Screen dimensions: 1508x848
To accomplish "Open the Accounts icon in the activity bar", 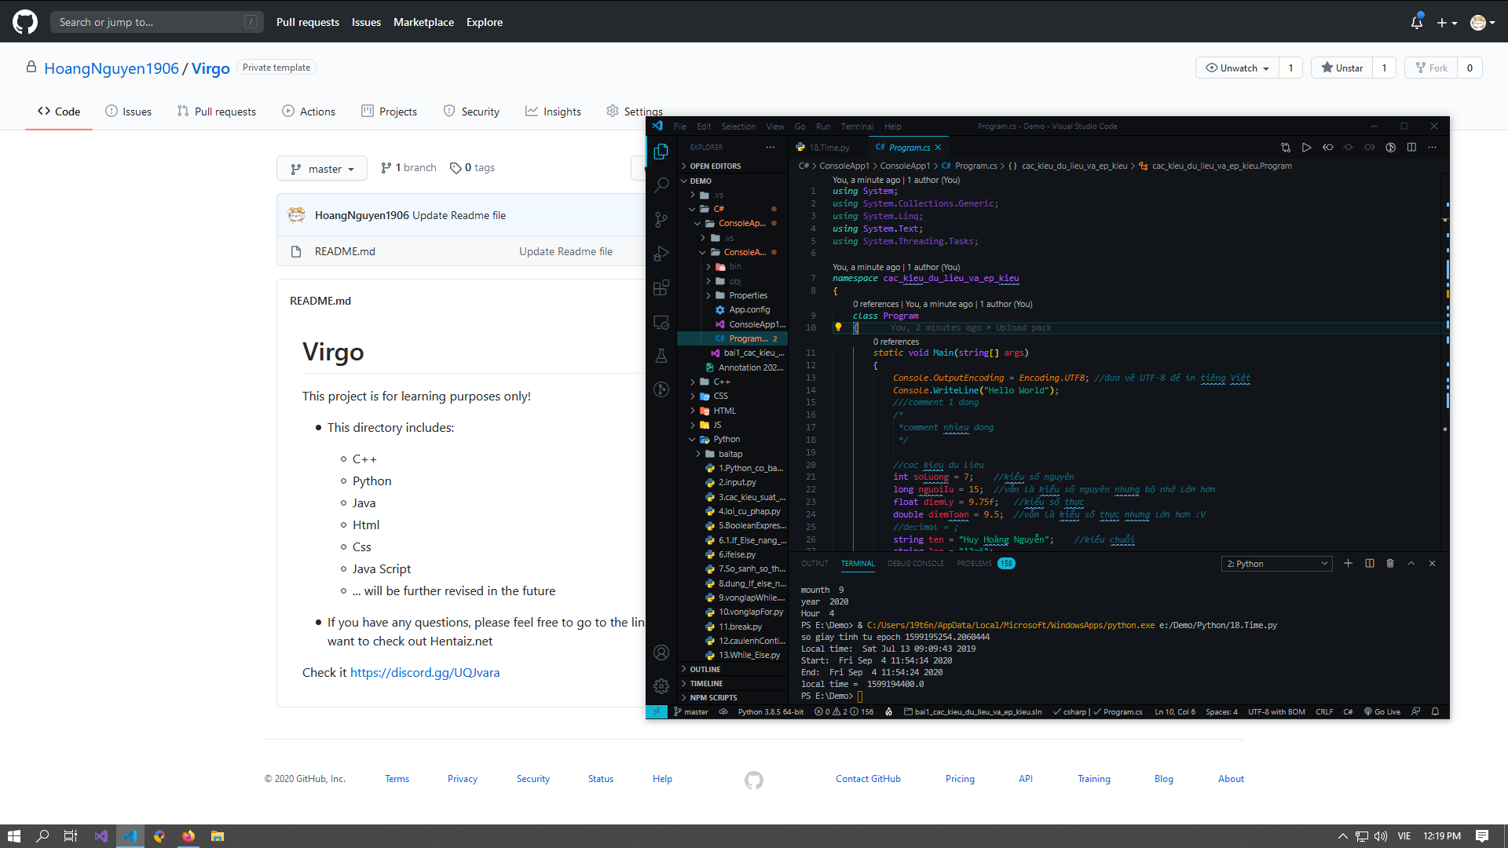I will click(x=661, y=652).
